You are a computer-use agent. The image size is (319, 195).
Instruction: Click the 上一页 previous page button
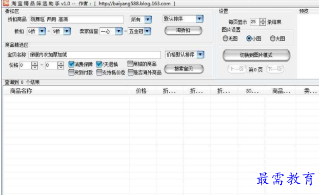point(237,69)
